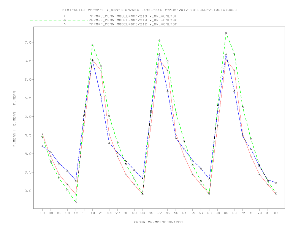Click the 51 forecast hour tick label
This screenshot has width=301, height=232.
coord(184,213)
